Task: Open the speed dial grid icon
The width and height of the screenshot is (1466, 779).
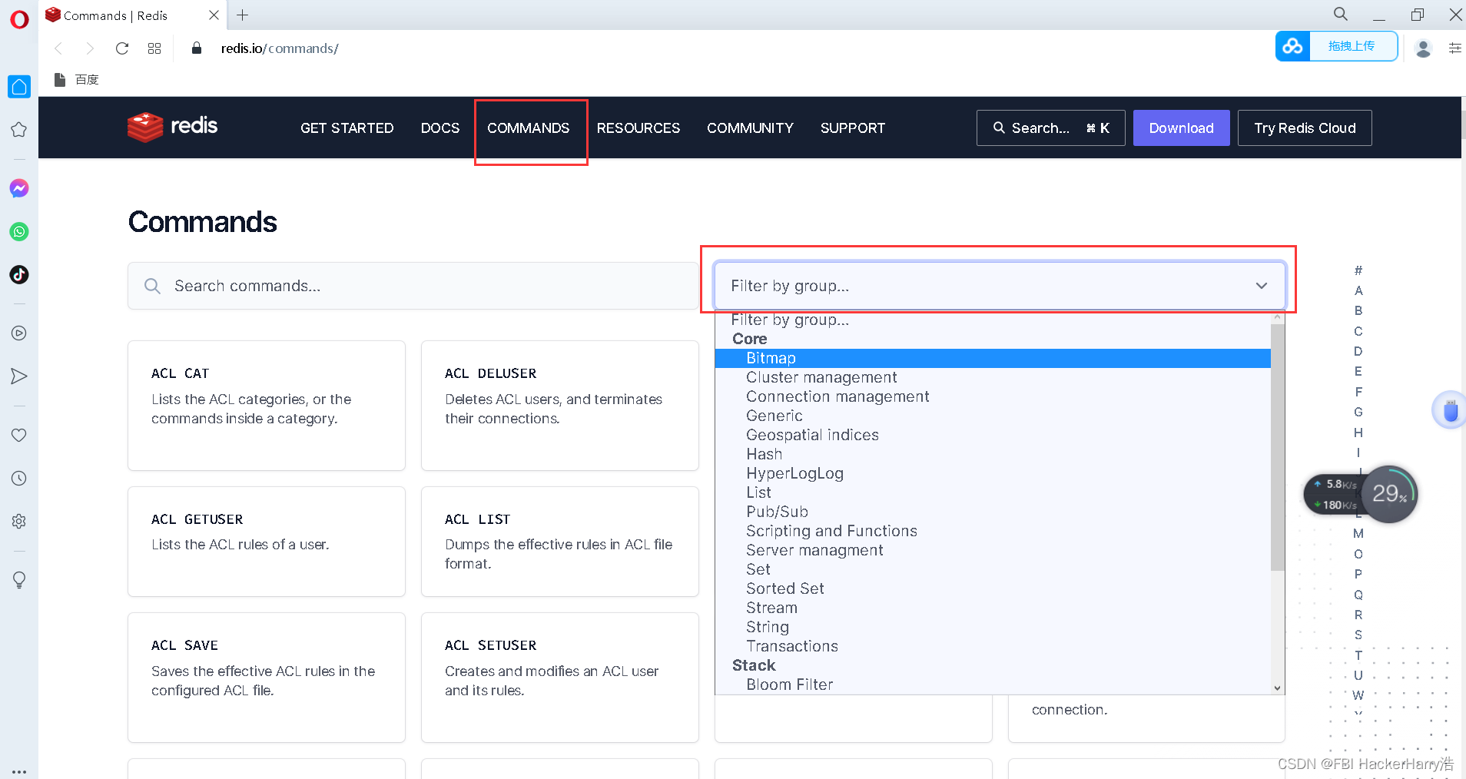Action: pos(154,48)
